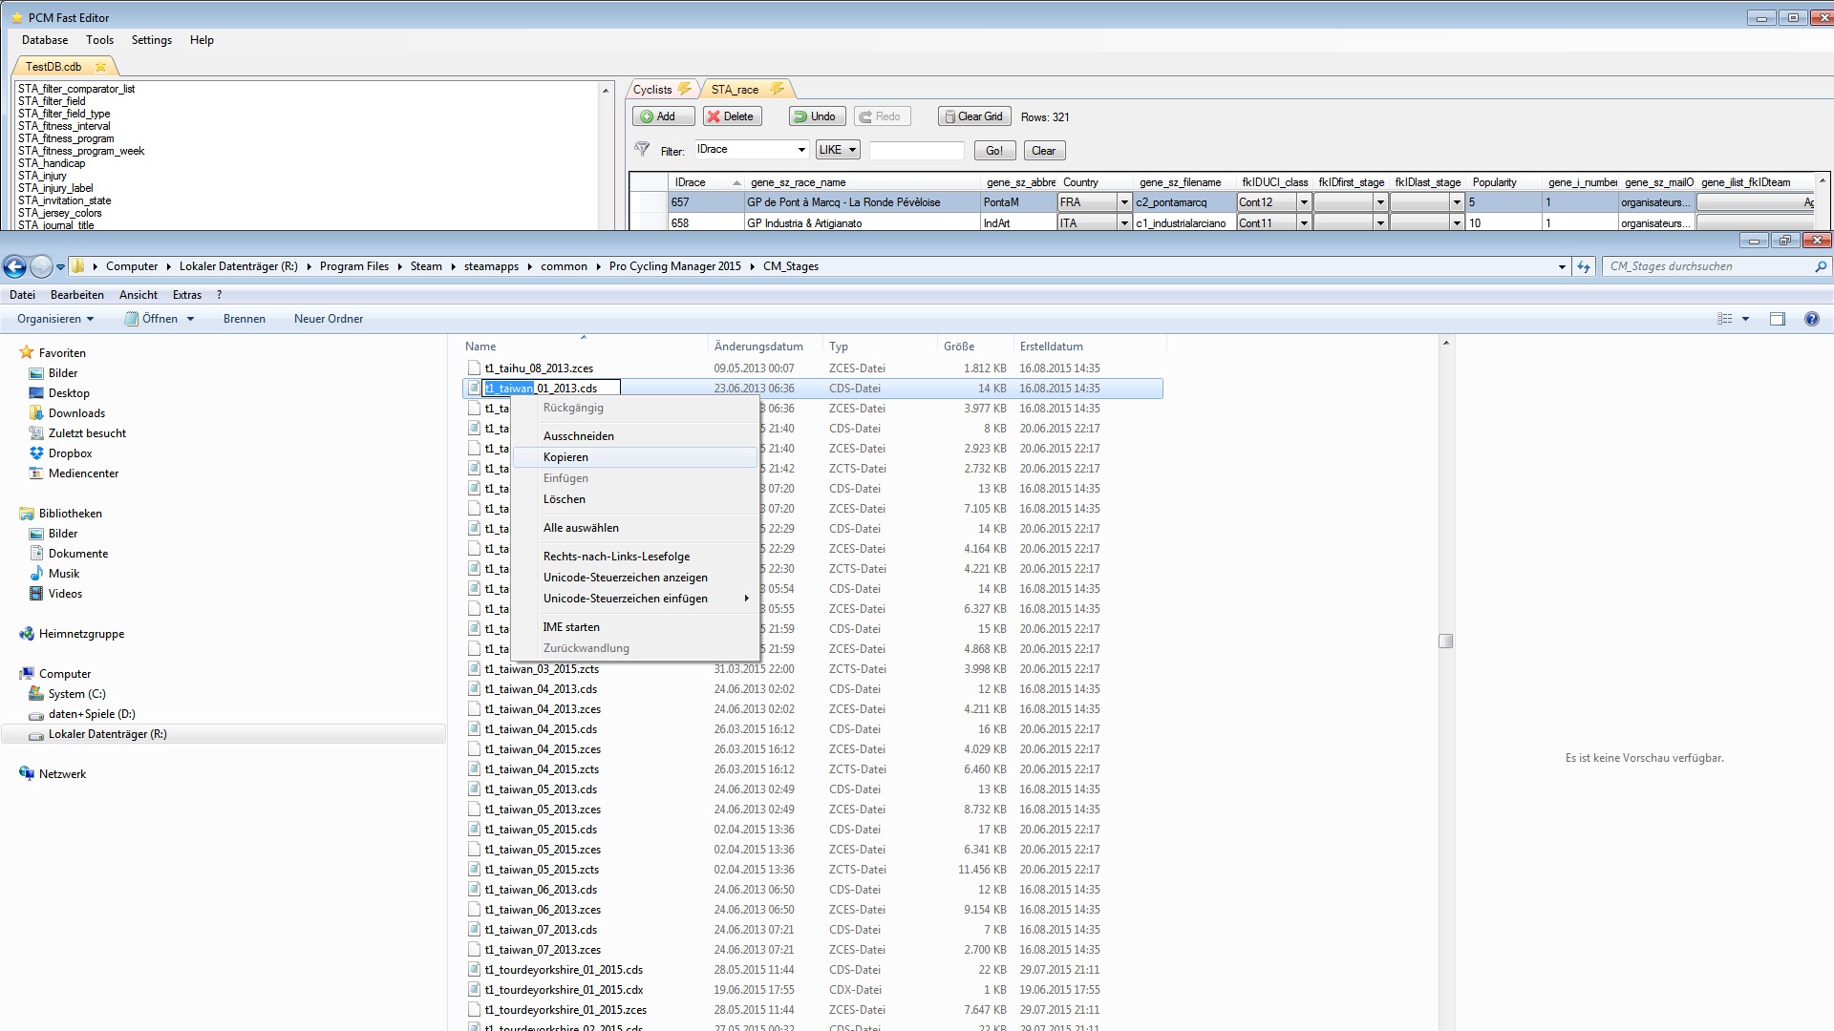1834x1031 pixels.
Task: Click the lightning icon on STA_race tab
Action: click(x=777, y=89)
